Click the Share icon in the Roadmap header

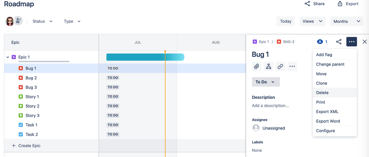pyautogui.click(x=307, y=4)
